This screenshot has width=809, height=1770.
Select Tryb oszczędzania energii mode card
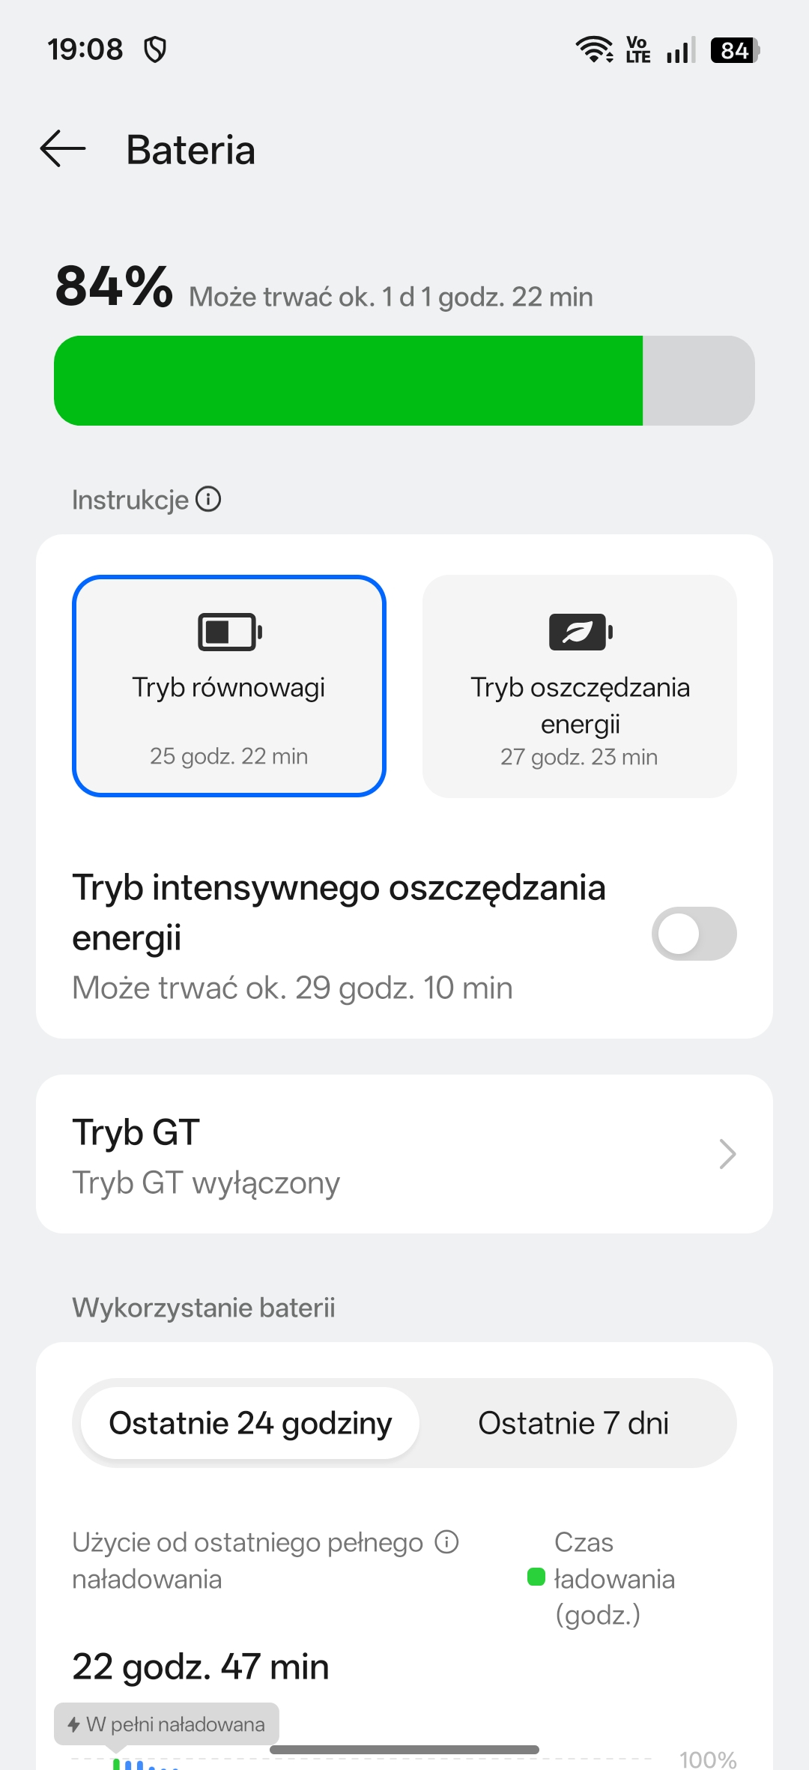tap(580, 686)
